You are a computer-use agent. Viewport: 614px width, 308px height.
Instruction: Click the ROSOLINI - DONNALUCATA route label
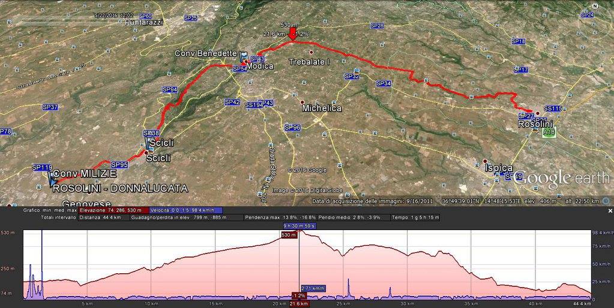click(120, 188)
